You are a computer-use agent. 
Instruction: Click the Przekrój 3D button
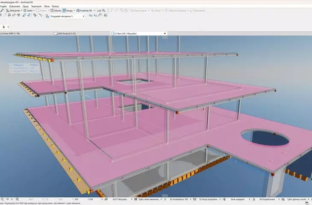(x=84, y=11)
